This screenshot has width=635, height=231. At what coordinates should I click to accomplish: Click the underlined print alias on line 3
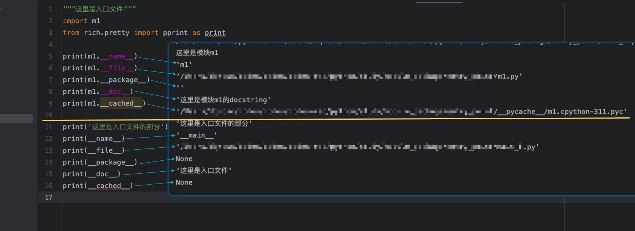[215, 33]
